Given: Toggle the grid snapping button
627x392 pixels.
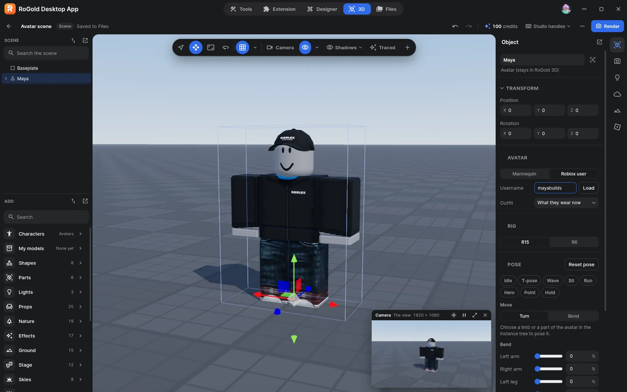Looking at the screenshot, I should [242, 47].
